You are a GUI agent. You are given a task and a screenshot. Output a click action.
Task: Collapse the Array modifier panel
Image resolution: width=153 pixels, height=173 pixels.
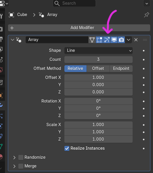click(13, 40)
